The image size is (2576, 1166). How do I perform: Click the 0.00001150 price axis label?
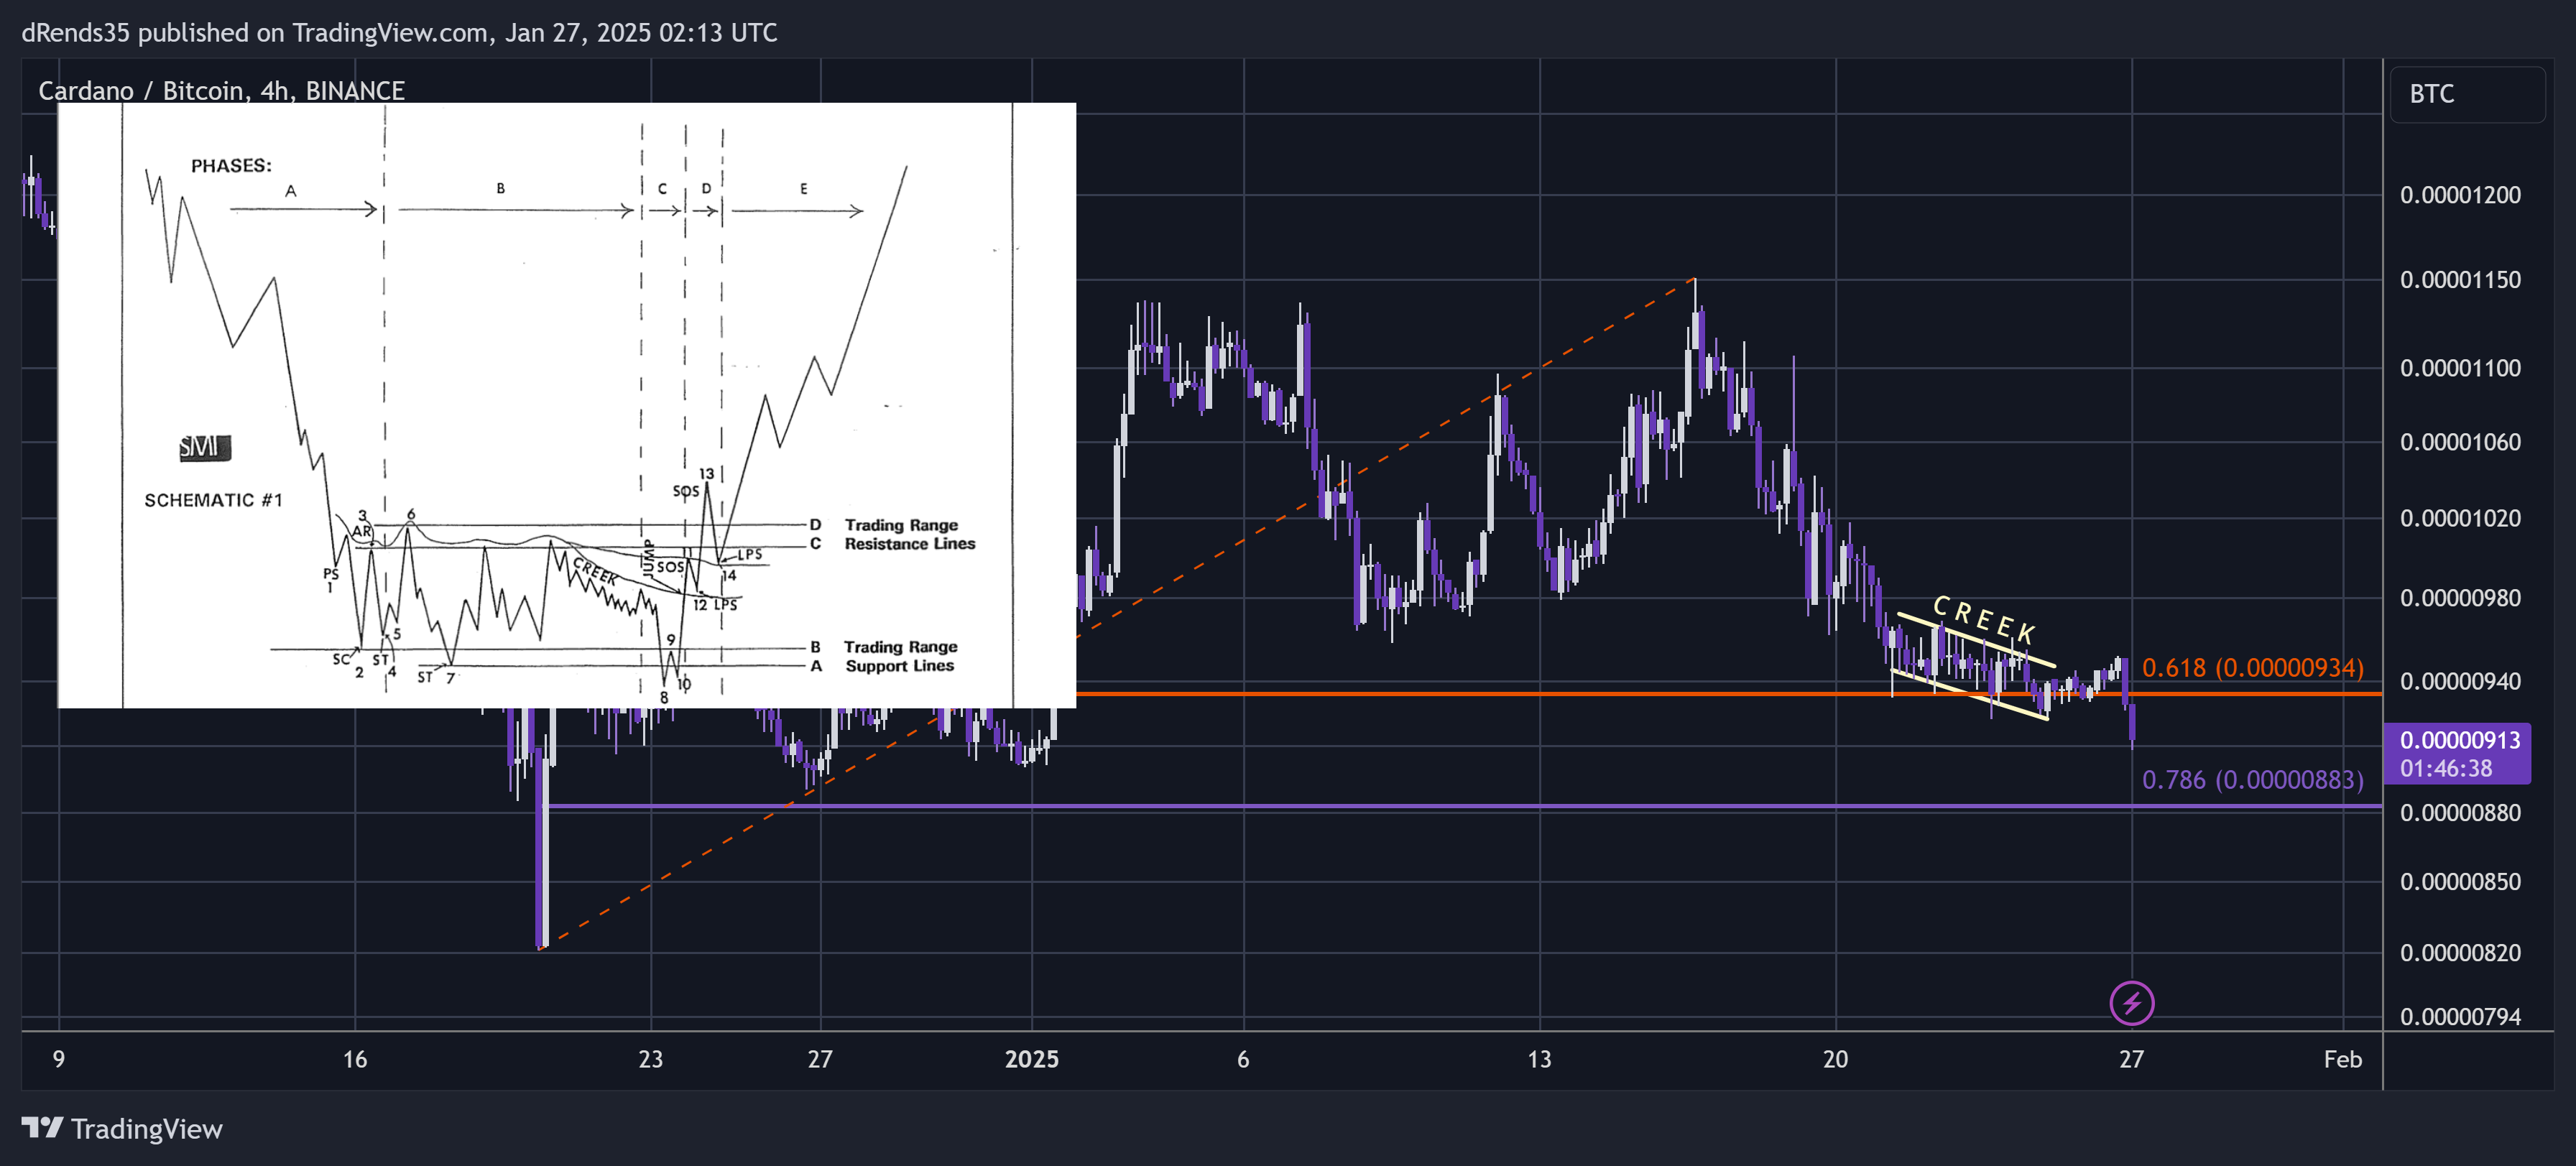point(2460,280)
